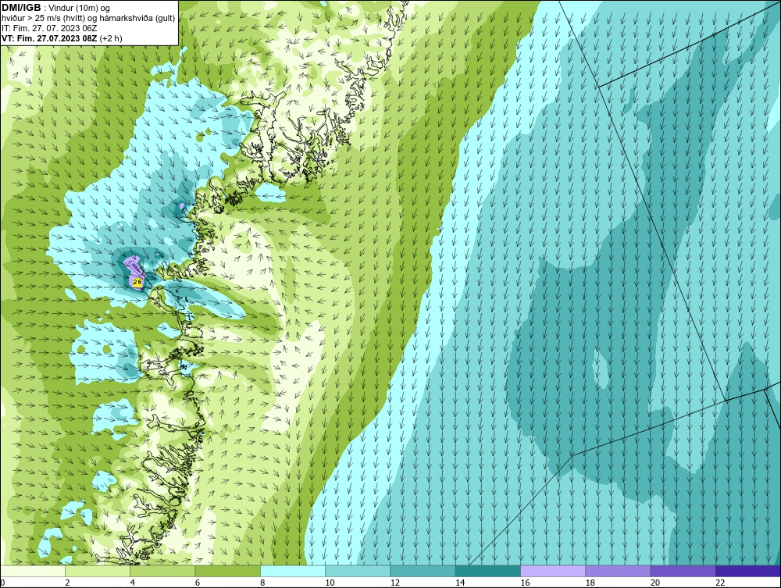Select the teal 12–14 m/s color swatch

pyautogui.click(x=423, y=571)
